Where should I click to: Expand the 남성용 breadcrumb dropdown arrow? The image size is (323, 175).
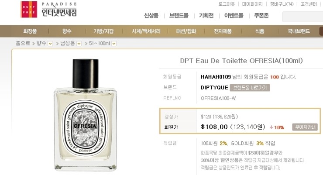tap(79, 44)
